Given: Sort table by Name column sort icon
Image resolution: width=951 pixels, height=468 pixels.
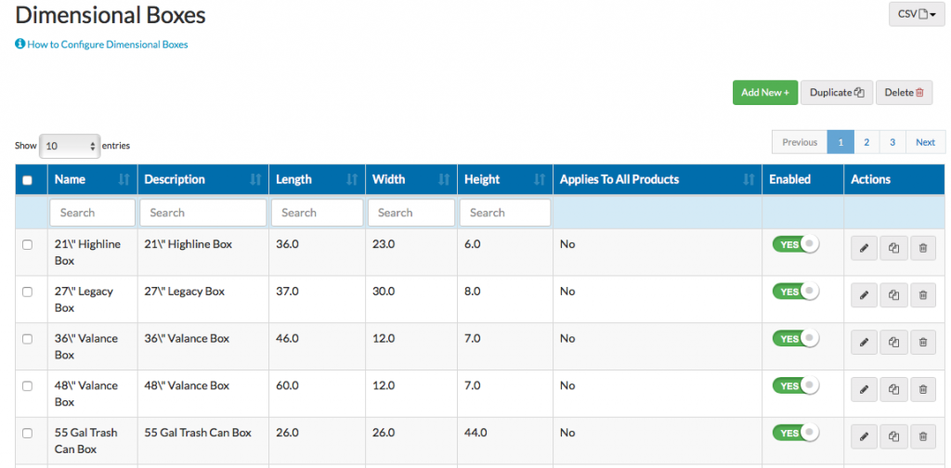Looking at the screenshot, I should 124,180.
